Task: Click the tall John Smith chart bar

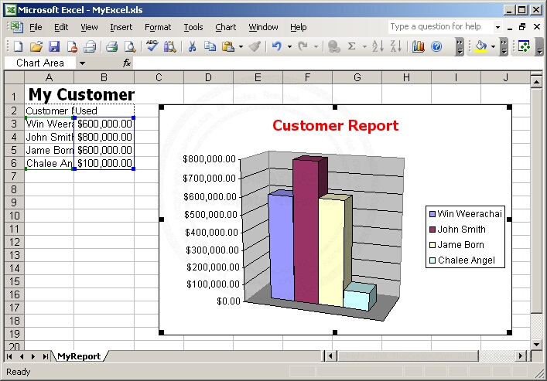Action: point(306,230)
